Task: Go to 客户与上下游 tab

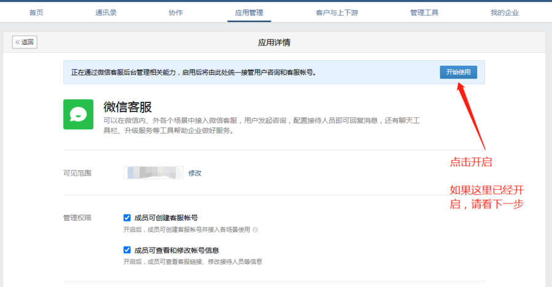Action: coord(337,13)
